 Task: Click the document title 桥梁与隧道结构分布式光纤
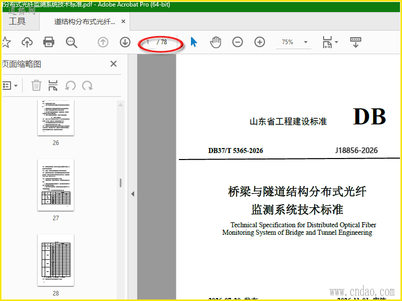coord(297,192)
